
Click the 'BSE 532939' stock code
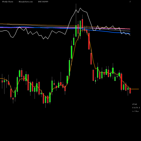43,2
